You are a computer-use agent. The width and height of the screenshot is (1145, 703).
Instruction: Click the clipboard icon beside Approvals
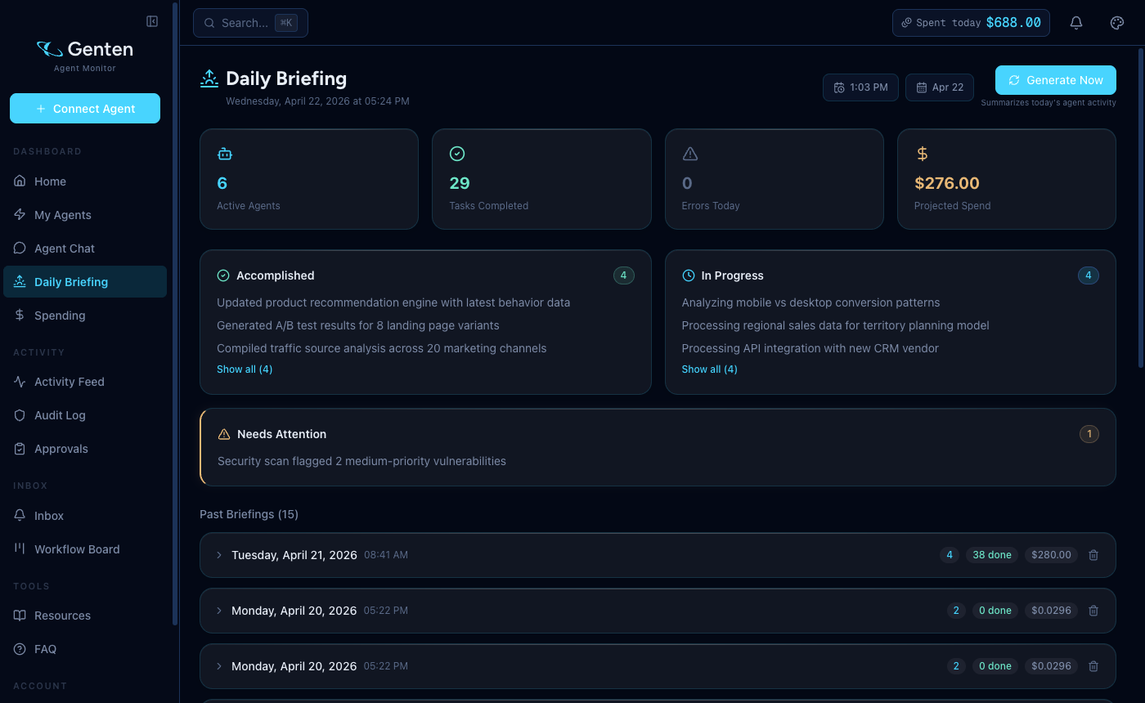[x=20, y=448]
